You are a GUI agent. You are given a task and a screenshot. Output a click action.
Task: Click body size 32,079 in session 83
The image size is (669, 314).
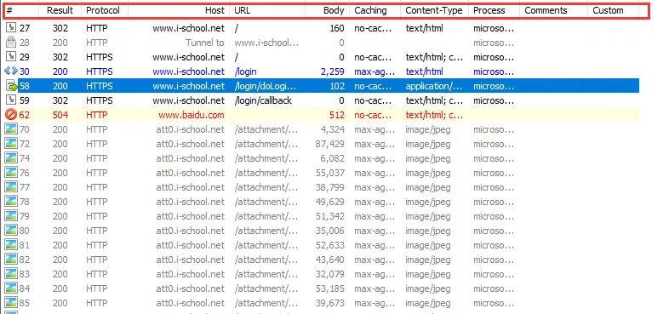click(329, 274)
